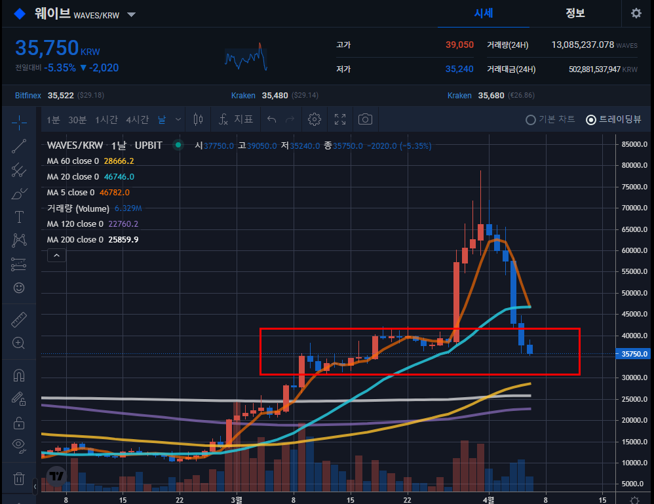
Task: Click the undo arrow
Action: (x=271, y=120)
